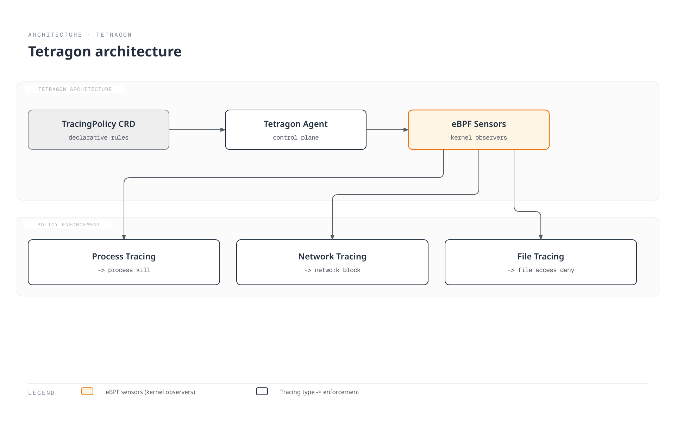Select the Tetragon Agent node
The height and width of the screenshot is (423, 676).
(296, 130)
